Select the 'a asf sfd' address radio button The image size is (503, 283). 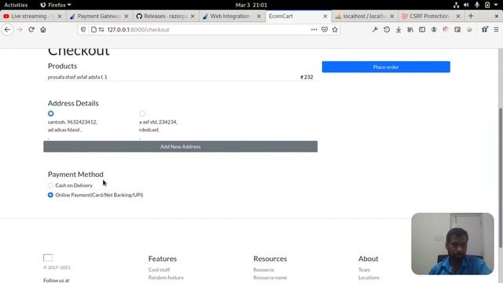click(142, 113)
